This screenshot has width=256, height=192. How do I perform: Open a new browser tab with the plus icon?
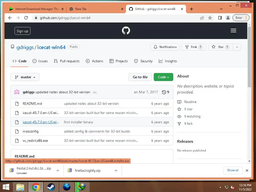pyautogui.click(x=191, y=9)
